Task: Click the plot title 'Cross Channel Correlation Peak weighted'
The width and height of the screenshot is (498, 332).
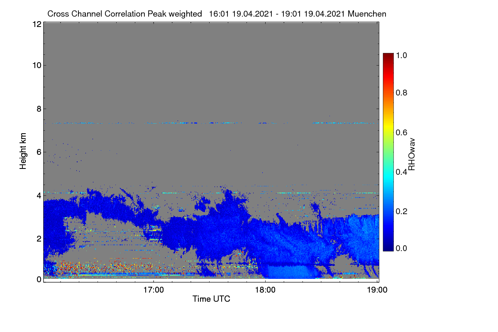Action: [x=124, y=14]
